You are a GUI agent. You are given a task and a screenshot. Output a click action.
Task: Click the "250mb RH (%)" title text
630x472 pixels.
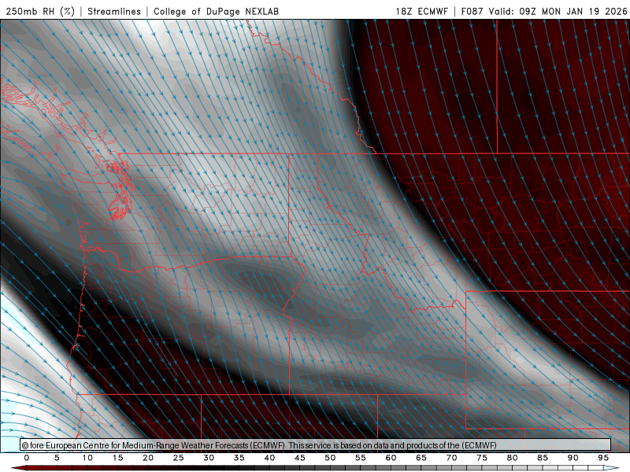[x=40, y=11]
